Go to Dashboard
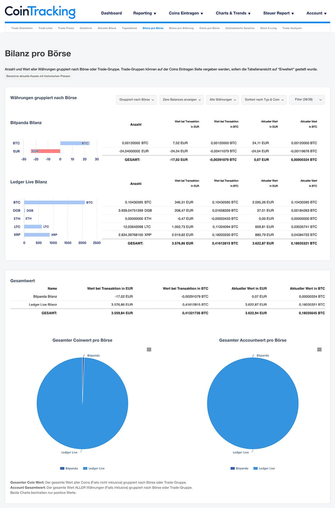The height and width of the screenshot is (508, 335). click(x=112, y=13)
